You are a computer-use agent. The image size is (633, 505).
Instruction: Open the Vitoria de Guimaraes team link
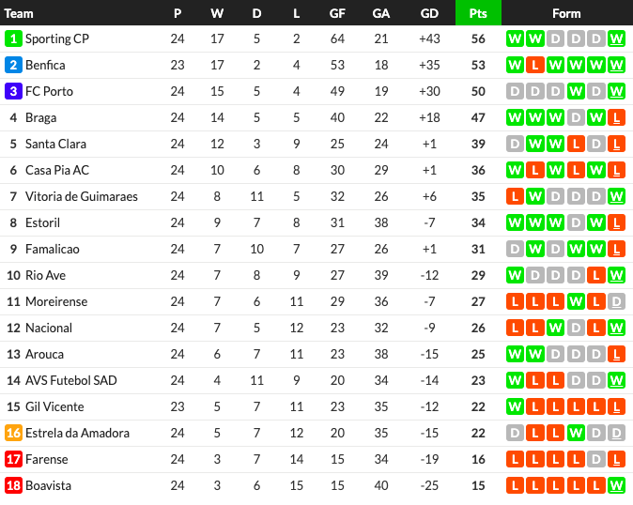(x=81, y=196)
